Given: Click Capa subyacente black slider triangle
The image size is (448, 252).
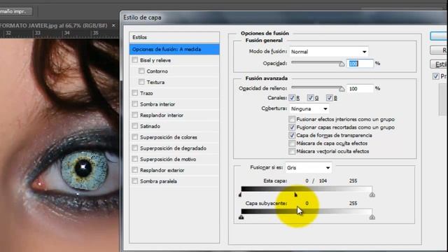Looking at the screenshot, I should coord(241,217).
